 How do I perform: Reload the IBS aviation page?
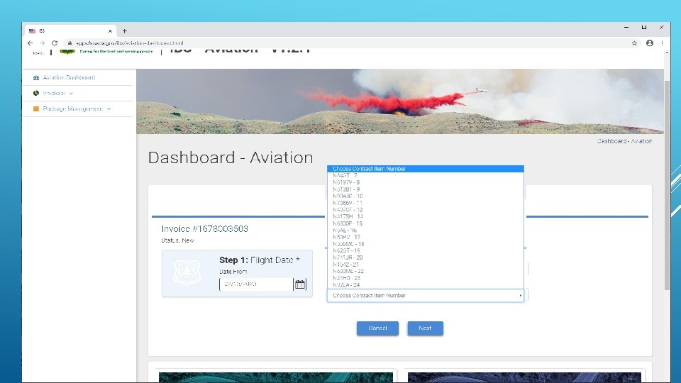coord(55,43)
